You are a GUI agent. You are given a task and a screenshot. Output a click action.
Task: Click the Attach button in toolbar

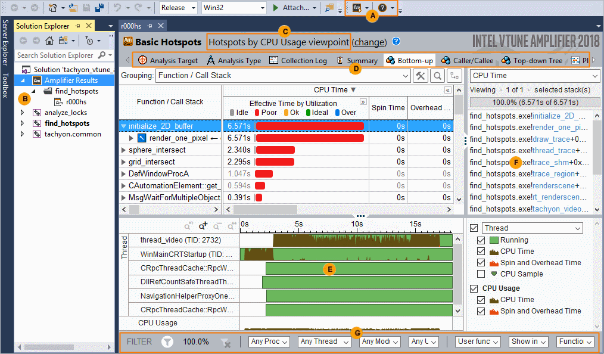[291, 8]
